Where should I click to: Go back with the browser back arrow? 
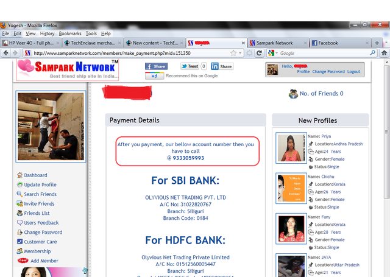[x=6, y=53]
